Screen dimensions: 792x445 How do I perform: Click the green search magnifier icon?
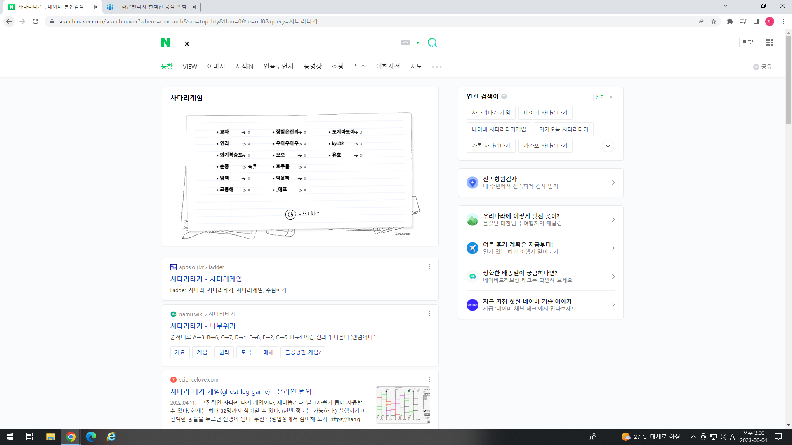432,43
